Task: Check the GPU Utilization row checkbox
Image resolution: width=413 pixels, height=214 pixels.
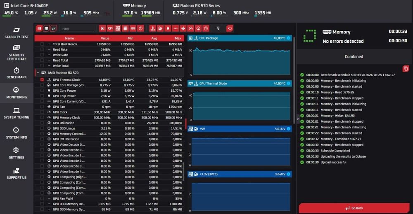Action: pyautogui.click(x=42, y=123)
